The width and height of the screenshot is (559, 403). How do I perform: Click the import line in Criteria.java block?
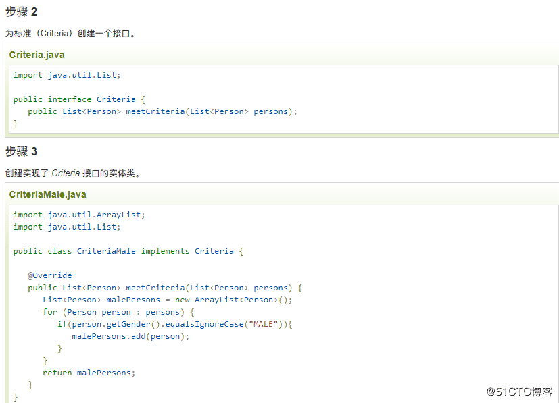click(67, 75)
